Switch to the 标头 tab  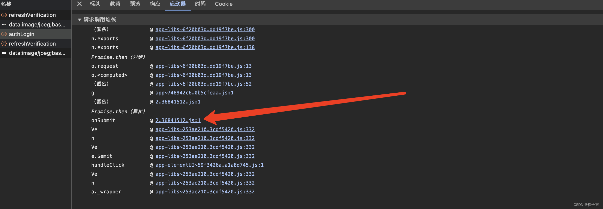coord(95,4)
